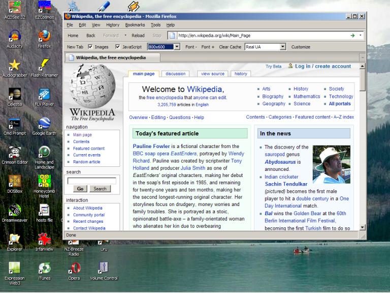
Task: Click the page scrollbar down arrow
Action: (363, 227)
